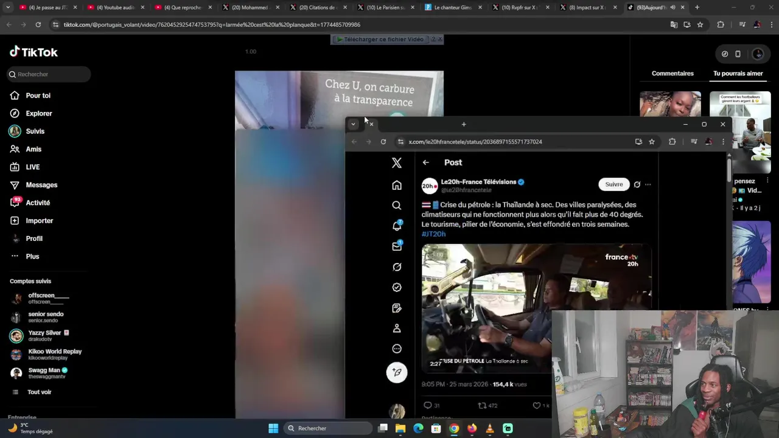Open Kikoo World Replay followed account
This screenshot has height=438, width=779.
pyautogui.click(x=55, y=354)
